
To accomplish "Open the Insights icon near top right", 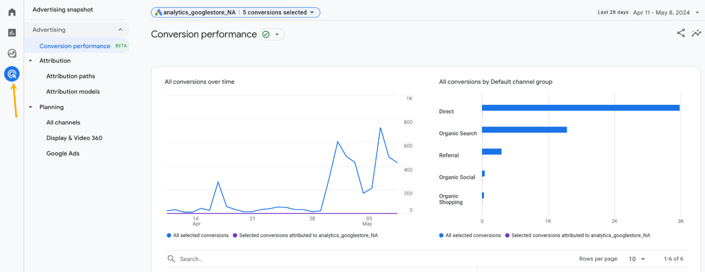I will [696, 33].
